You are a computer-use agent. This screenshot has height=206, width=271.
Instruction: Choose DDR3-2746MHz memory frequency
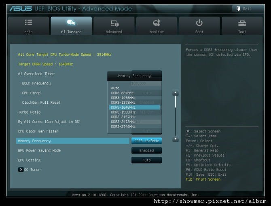(123, 127)
